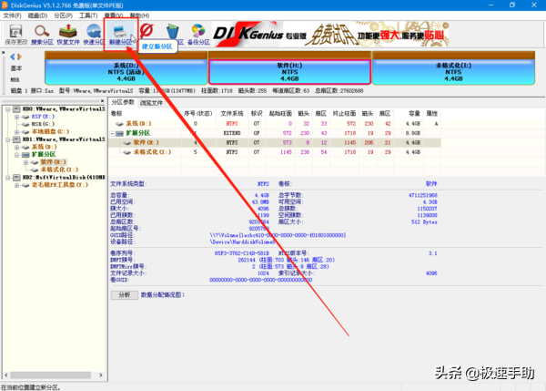Click the DiskGenius 专业版 banner ad
The height and width of the screenshot is (391, 546).
[x=330, y=35]
